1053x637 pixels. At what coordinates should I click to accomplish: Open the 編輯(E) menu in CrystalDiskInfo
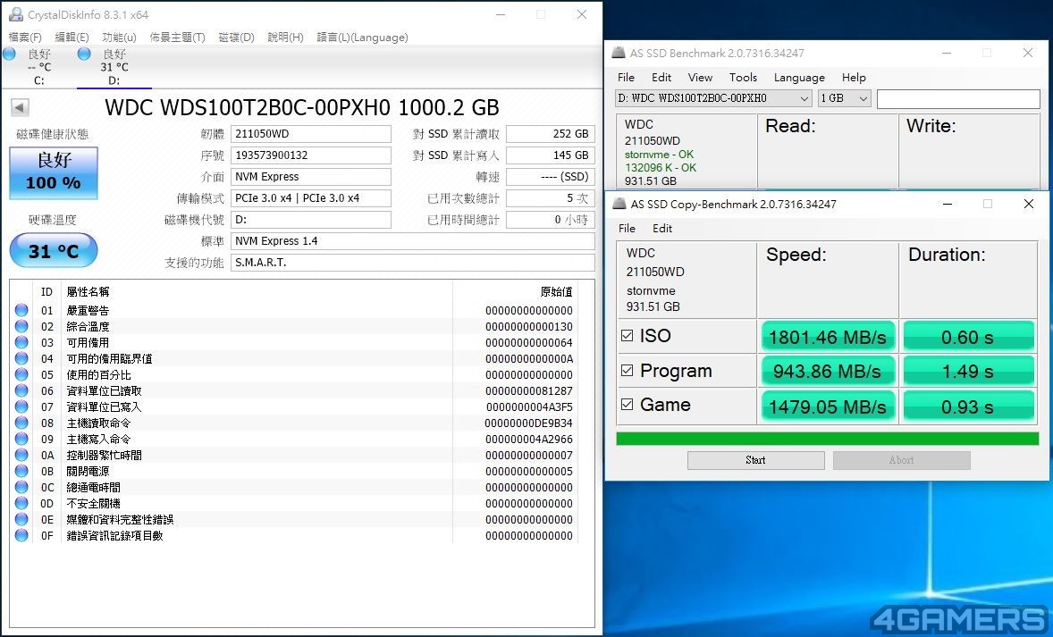click(x=72, y=38)
